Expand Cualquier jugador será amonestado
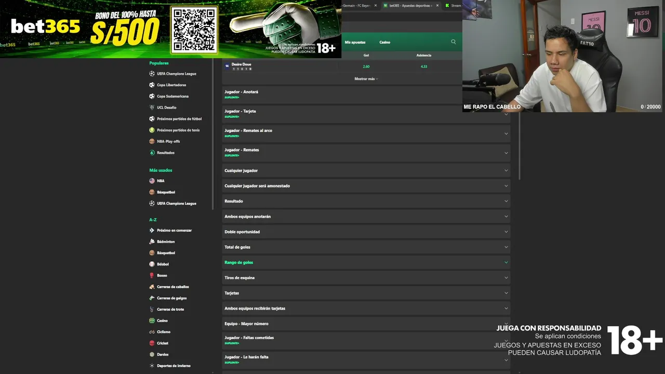This screenshot has height=374, width=665. 366,185
